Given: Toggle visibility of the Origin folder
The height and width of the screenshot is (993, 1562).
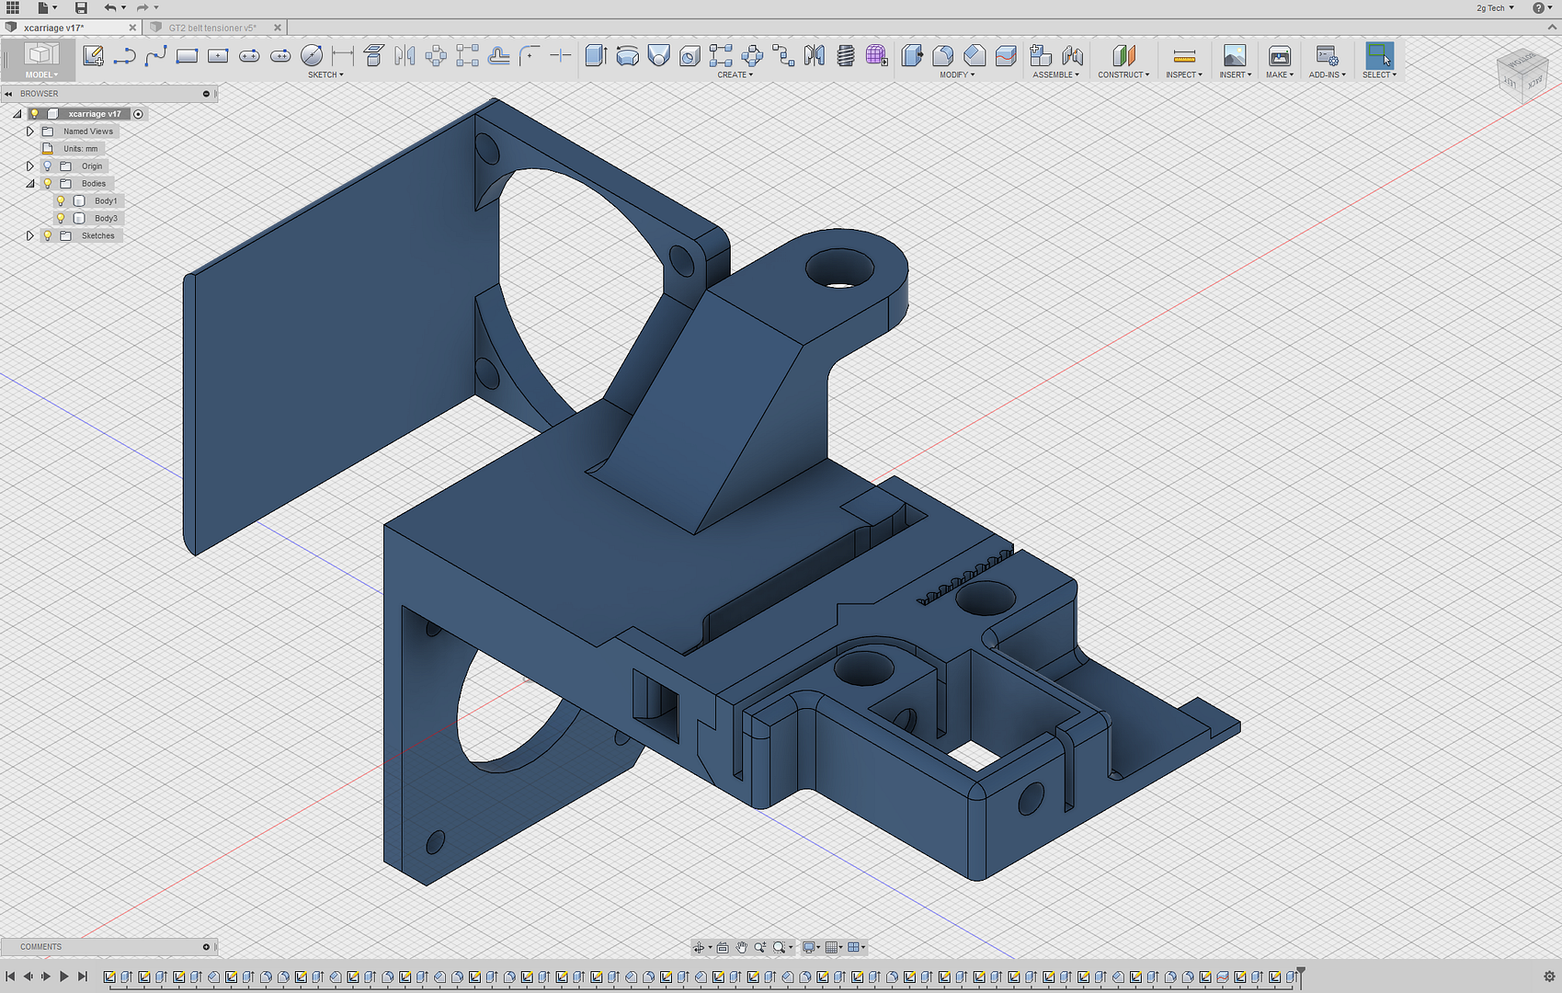Looking at the screenshot, I should [x=48, y=165].
